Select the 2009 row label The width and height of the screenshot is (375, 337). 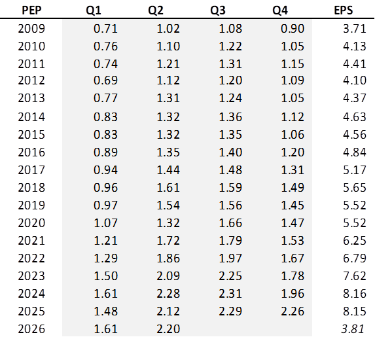click(x=31, y=29)
